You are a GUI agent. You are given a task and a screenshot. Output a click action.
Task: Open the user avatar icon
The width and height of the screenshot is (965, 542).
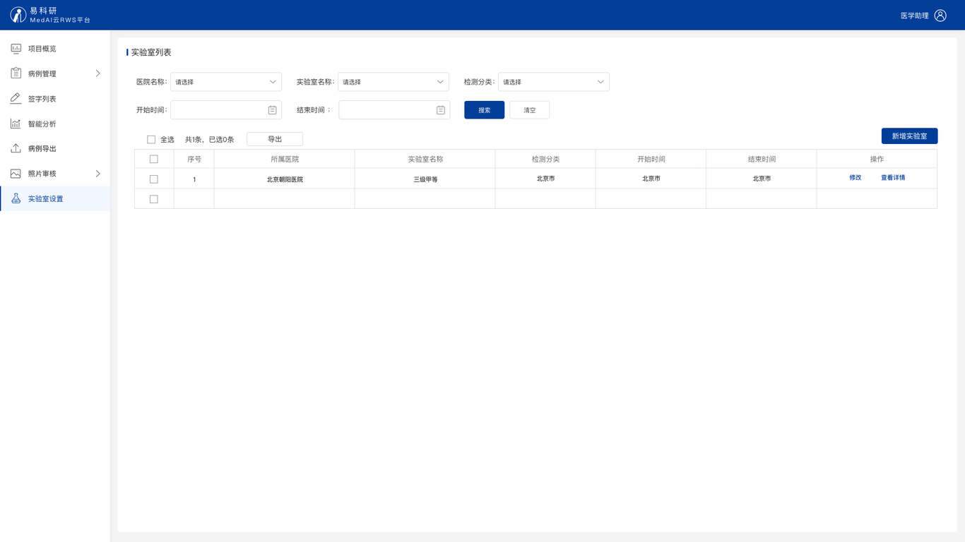(x=940, y=16)
